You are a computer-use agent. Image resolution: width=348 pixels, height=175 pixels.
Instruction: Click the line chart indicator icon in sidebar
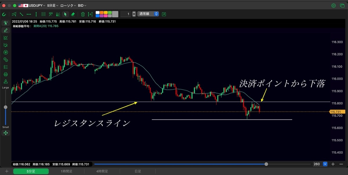[x=6, y=38]
